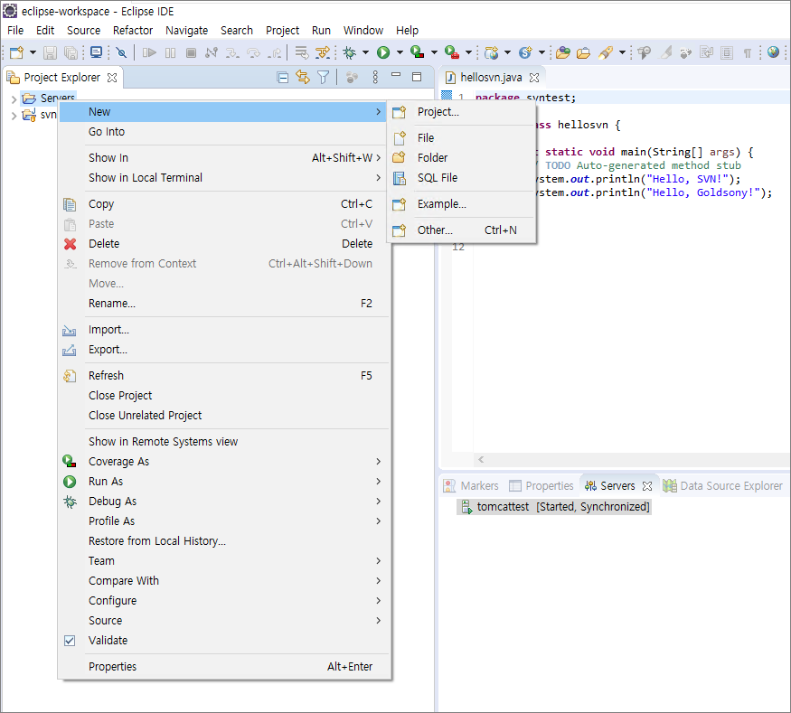Click the Search flashlight toolbar icon

click(x=606, y=52)
